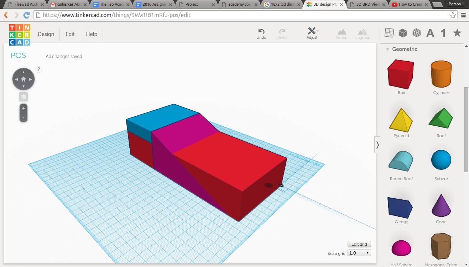Image resolution: width=469 pixels, height=267 pixels.
Task: Click the browser back button
Action: coord(6,15)
